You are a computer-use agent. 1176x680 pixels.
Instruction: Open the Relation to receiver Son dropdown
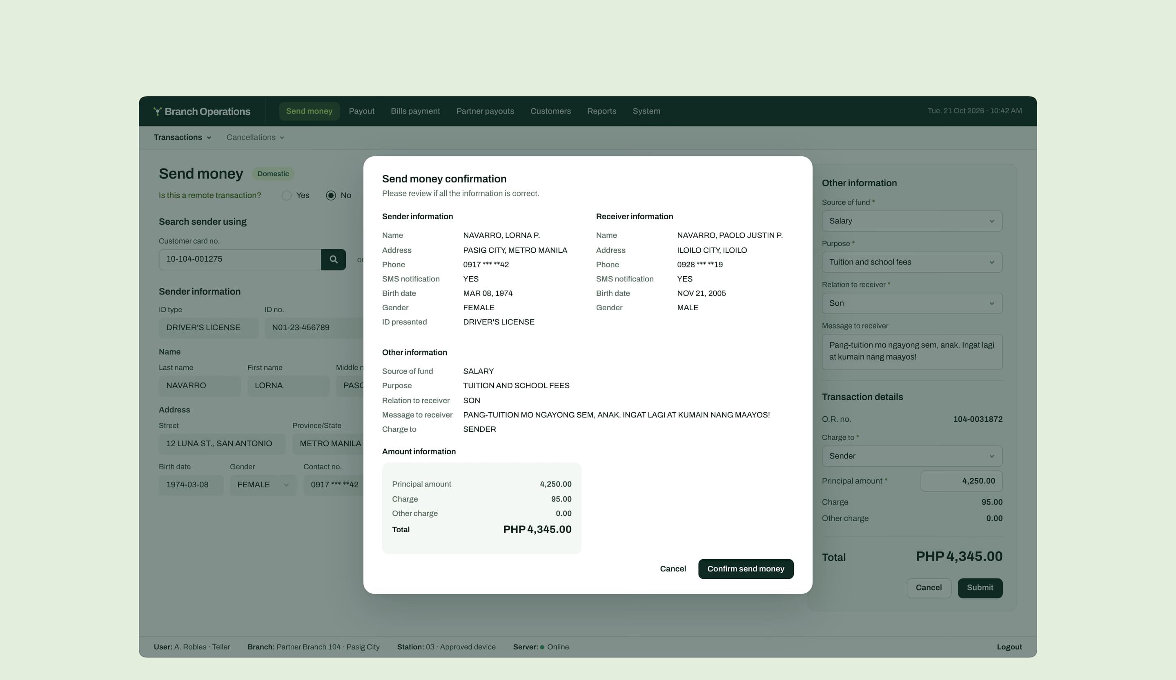click(x=912, y=303)
